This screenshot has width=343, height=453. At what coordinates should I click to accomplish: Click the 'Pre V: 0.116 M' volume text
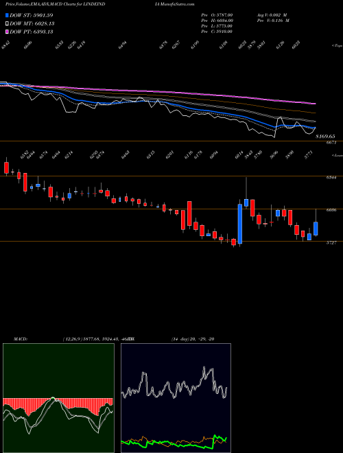(x=273, y=21)
